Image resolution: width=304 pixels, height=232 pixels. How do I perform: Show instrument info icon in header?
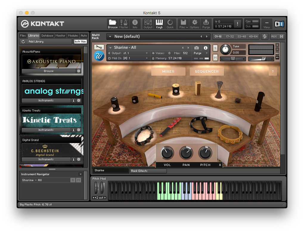pyautogui.click(x=206, y=48)
